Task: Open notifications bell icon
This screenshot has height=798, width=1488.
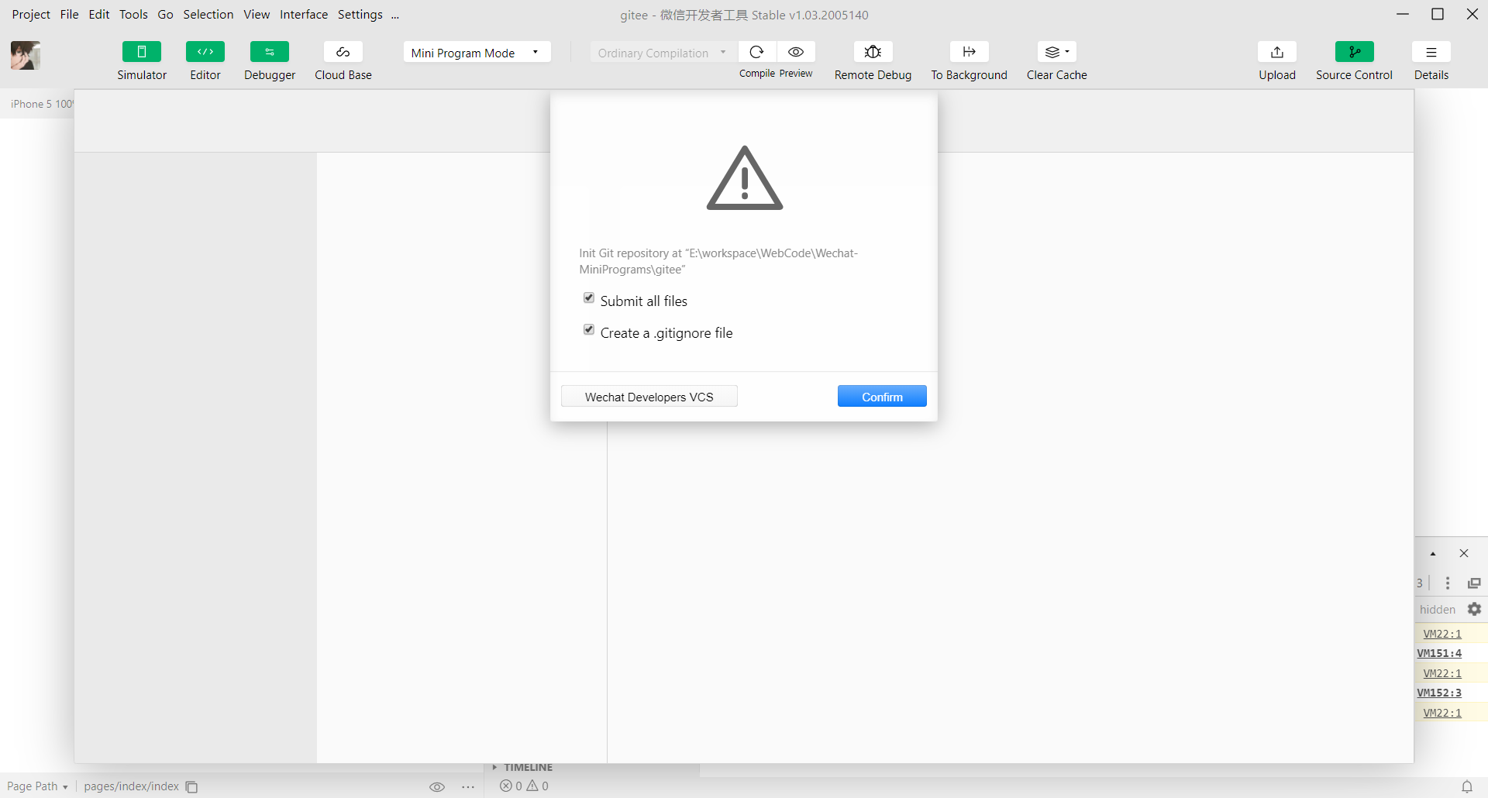Action: point(1467,786)
